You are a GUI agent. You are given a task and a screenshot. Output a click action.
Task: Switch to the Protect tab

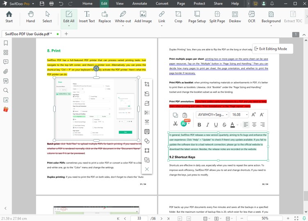(199, 4)
